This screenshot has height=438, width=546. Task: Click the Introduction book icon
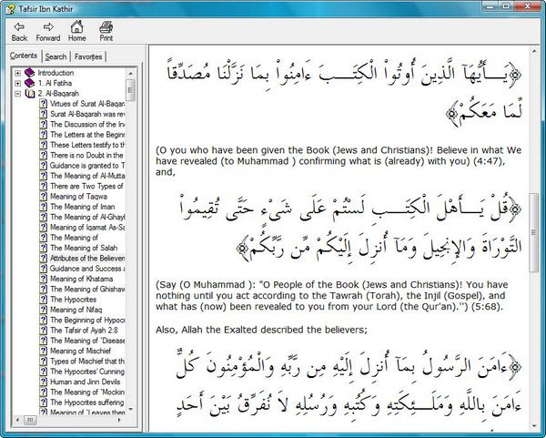pos(30,73)
